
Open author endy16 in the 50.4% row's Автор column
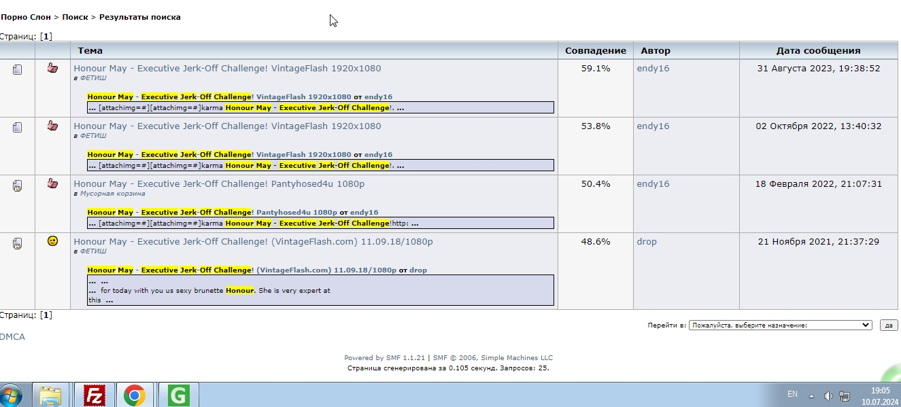653,184
